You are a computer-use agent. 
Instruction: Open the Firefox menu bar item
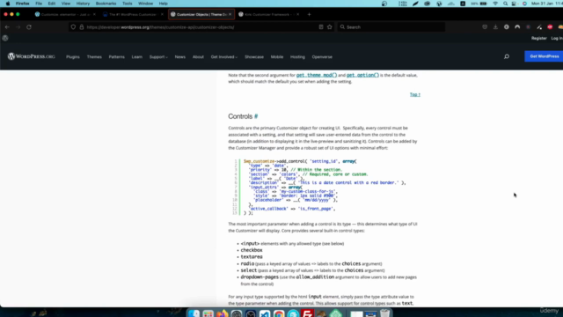(22, 4)
